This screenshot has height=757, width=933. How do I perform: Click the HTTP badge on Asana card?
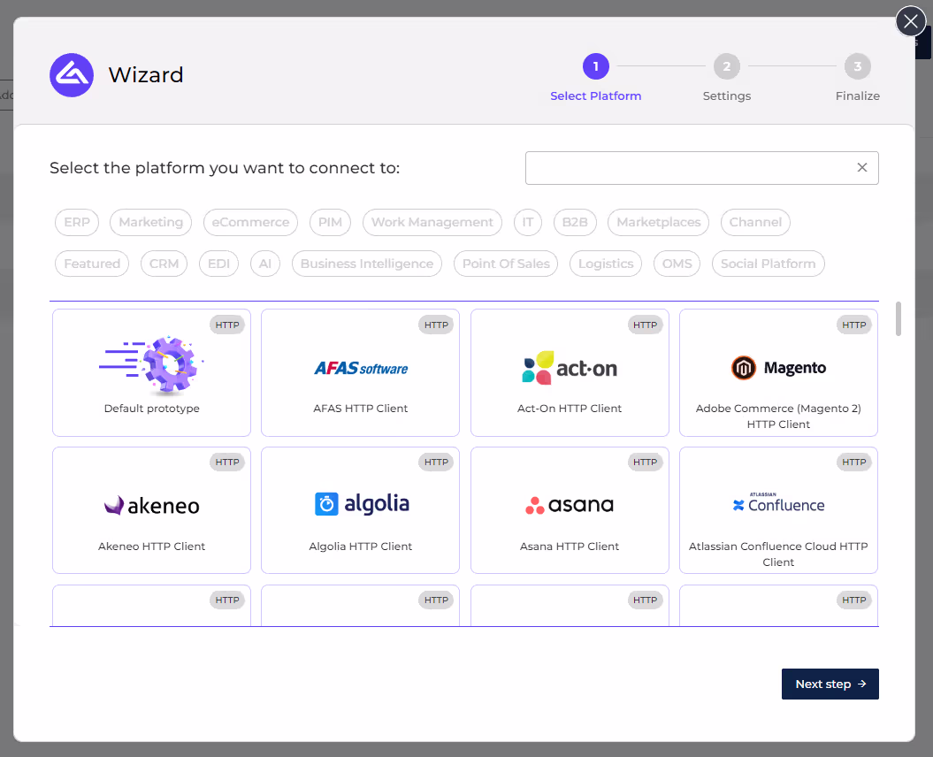click(x=645, y=462)
